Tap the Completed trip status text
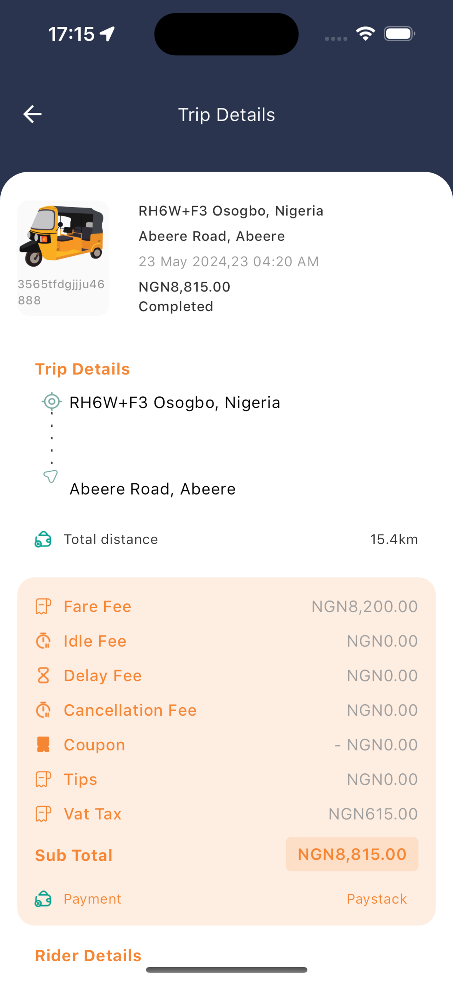453x982 pixels. pyautogui.click(x=176, y=307)
